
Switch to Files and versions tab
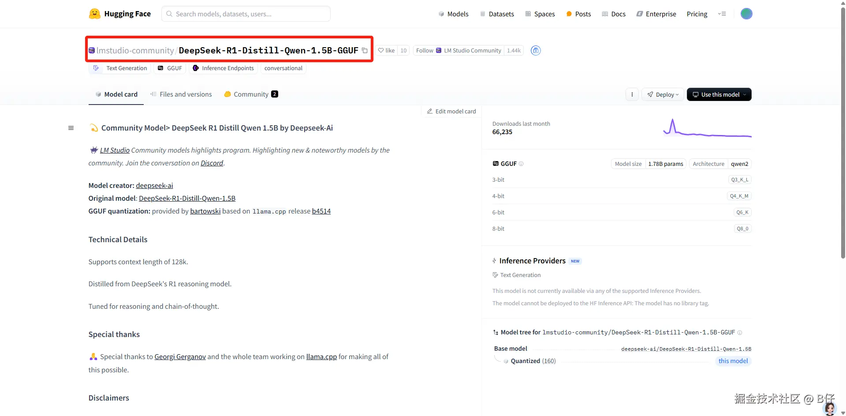[x=181, y=94]
